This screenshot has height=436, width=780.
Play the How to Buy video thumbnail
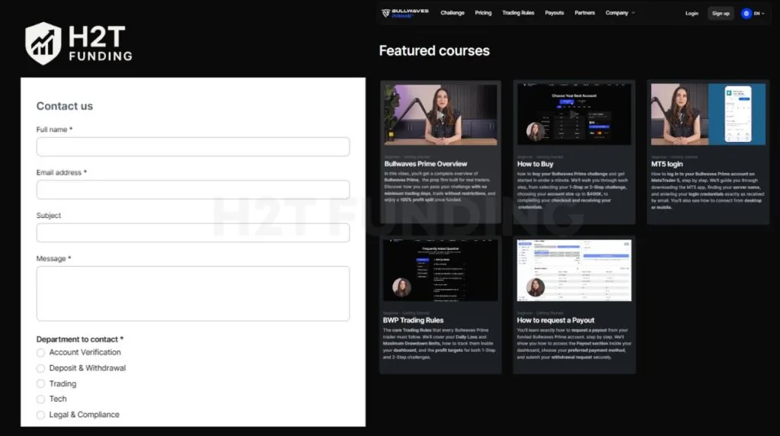[574, 114]
